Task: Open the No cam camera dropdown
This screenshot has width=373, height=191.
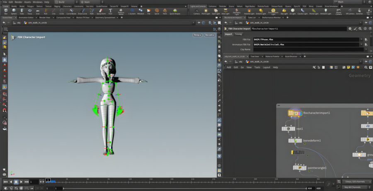Action: (209, 35)
